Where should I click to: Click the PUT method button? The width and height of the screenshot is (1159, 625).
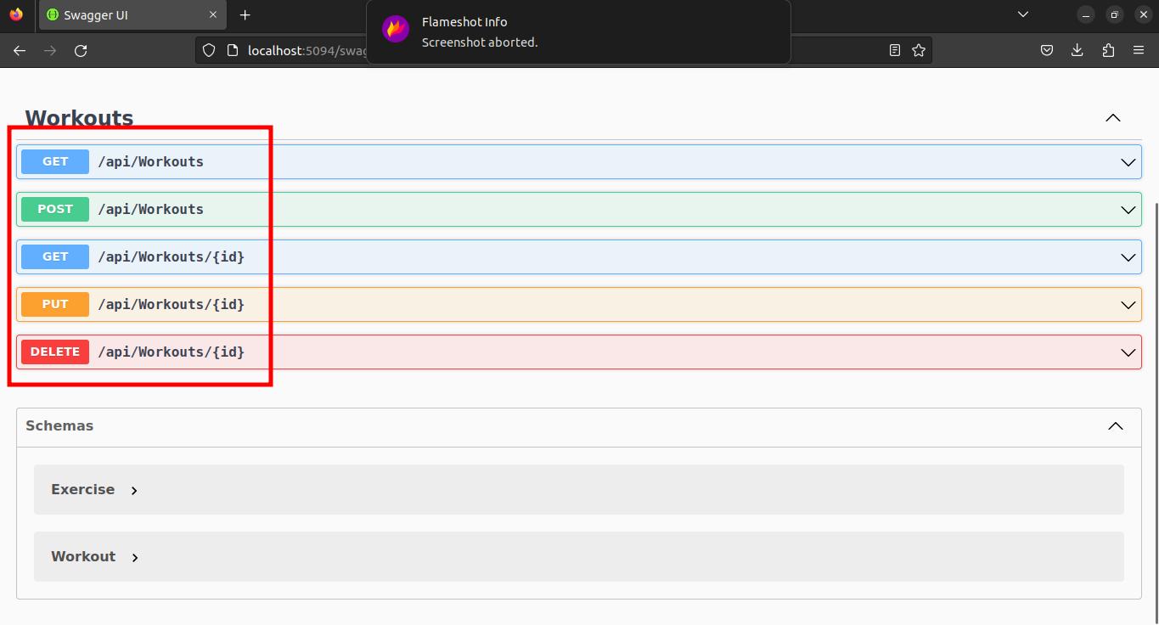click(55, 304)
